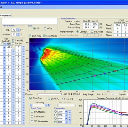
Task: Open the Sub LP dropdown showing 80
Action: [x=113, y=94]
